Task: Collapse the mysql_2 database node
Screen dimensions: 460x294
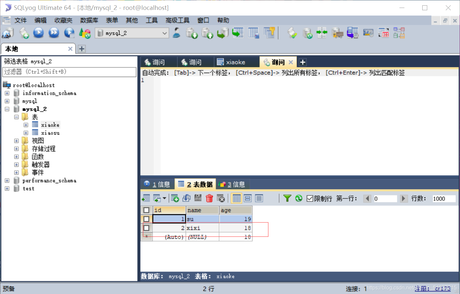Action: tap(7, 109)
